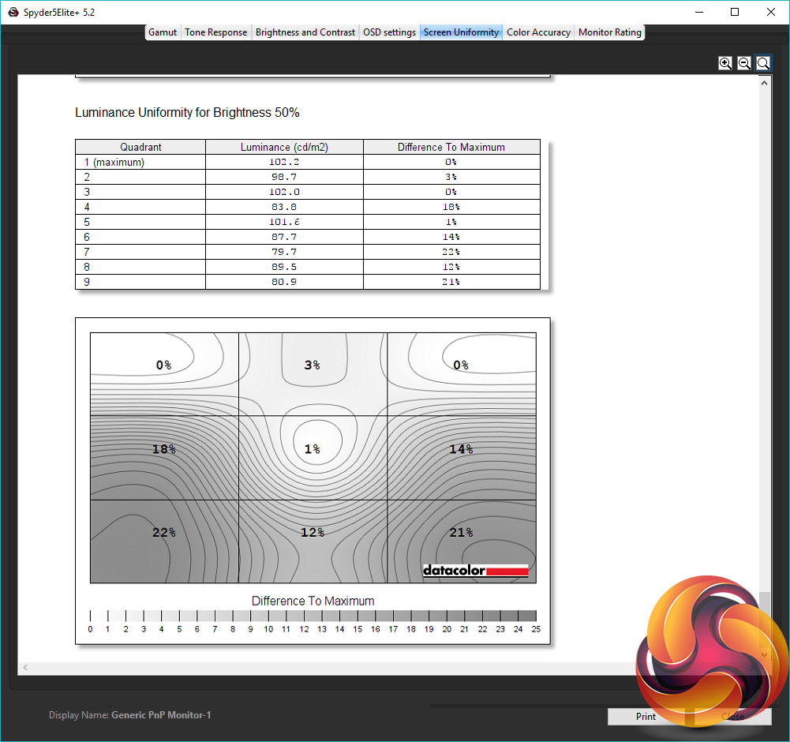This screenshot has height=742, width=790.
Task: Click luminance value 89.5
Action: 284,267
